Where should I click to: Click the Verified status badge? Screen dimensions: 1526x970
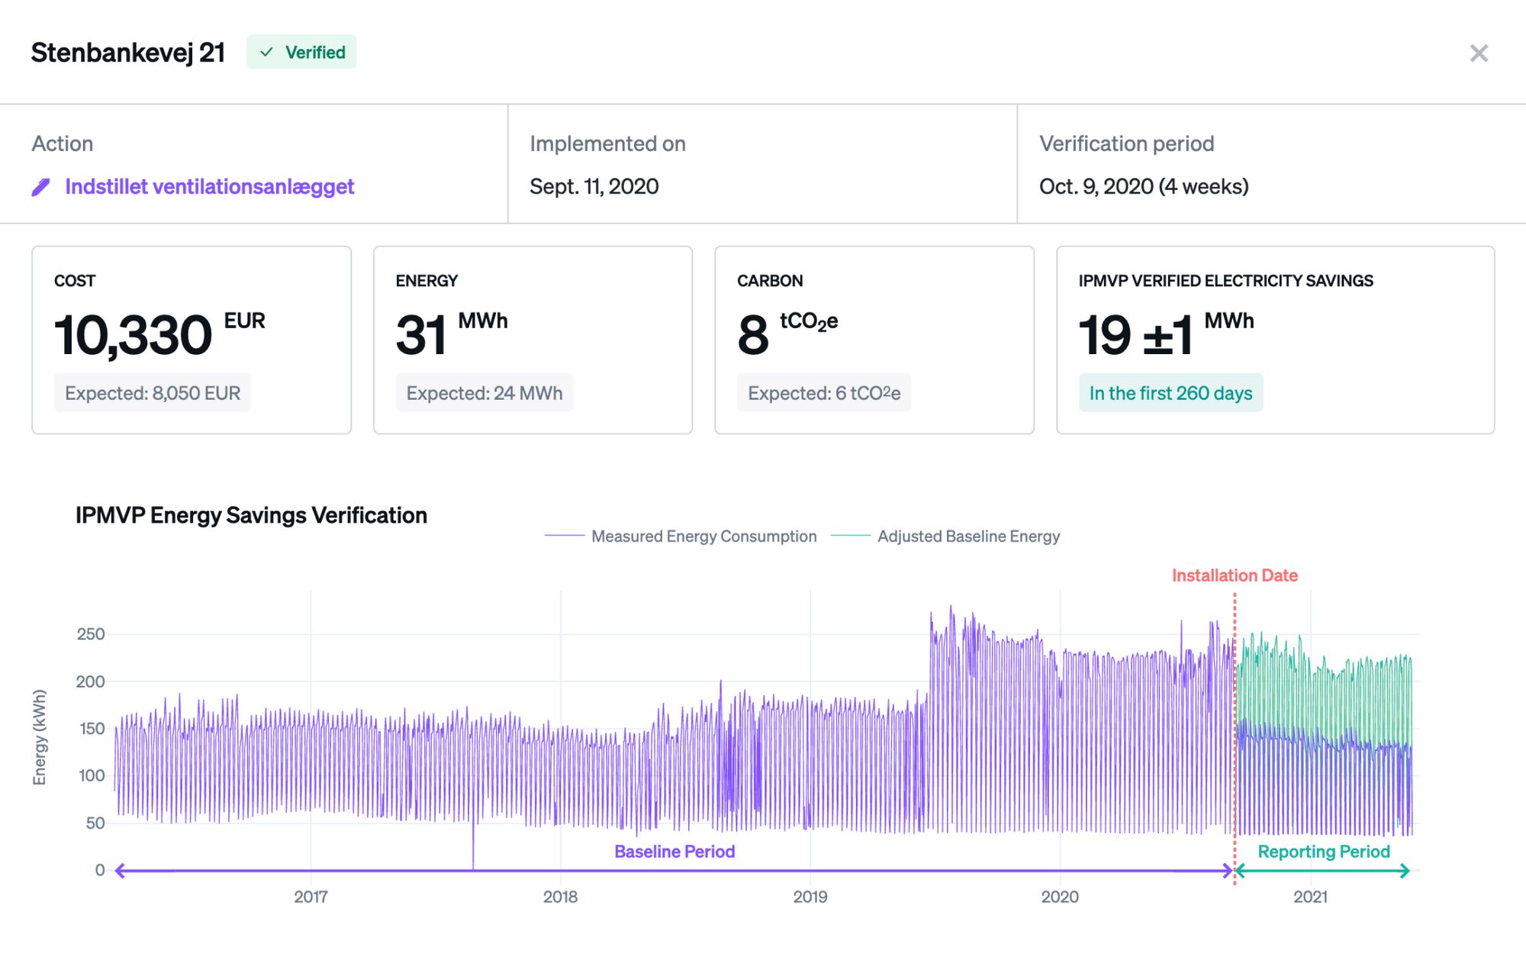(x=301, y=52)
